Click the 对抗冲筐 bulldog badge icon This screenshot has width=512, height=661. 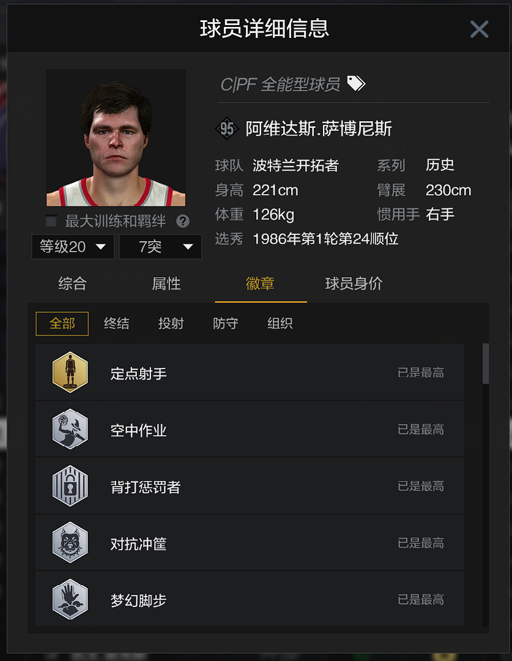(x=70, y=542)
